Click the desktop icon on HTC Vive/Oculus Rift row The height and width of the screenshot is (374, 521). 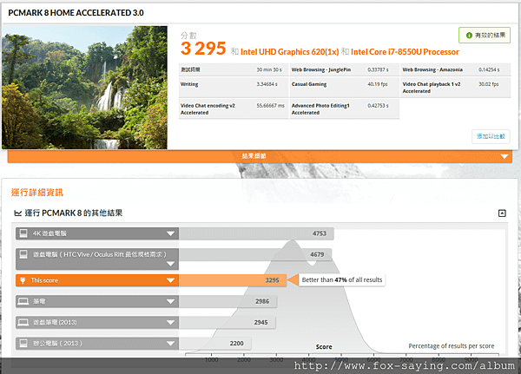pos(23,254)
